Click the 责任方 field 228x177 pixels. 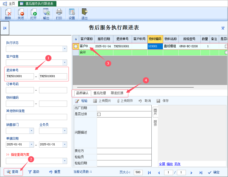124,151
